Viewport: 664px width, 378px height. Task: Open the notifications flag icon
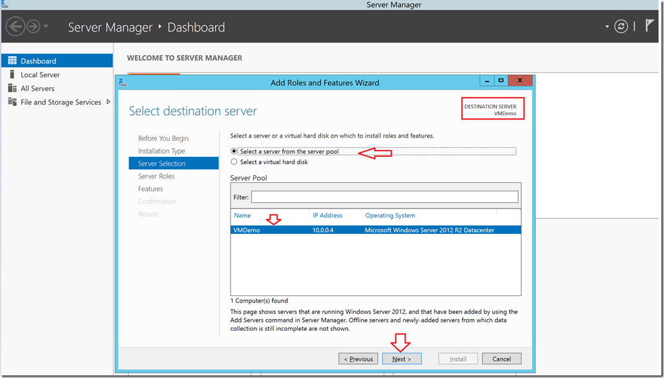[650, 25]
